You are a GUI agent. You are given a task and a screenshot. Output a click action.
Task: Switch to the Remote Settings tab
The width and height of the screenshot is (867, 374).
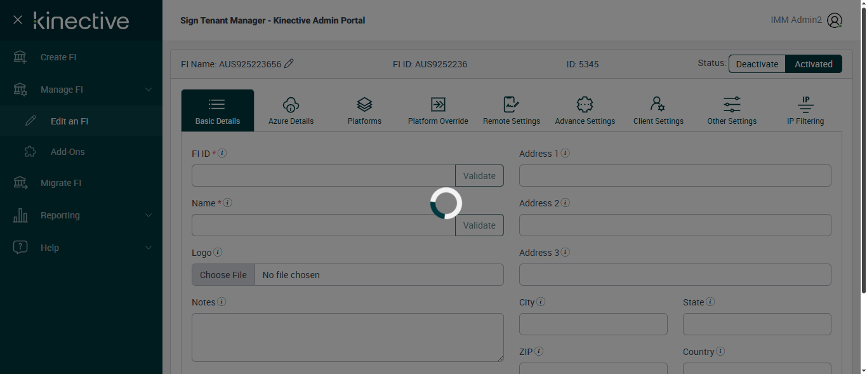pos(512,110)
